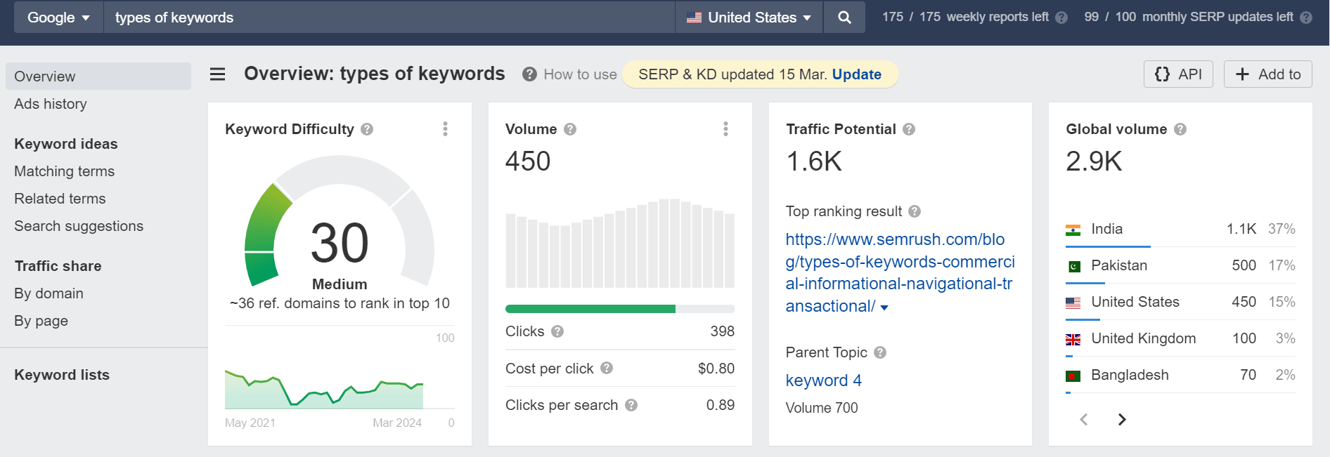Click the Keyword Difficulty history line chart
This screenshot has height=457, width=1330.
click(x=324, y=388)
